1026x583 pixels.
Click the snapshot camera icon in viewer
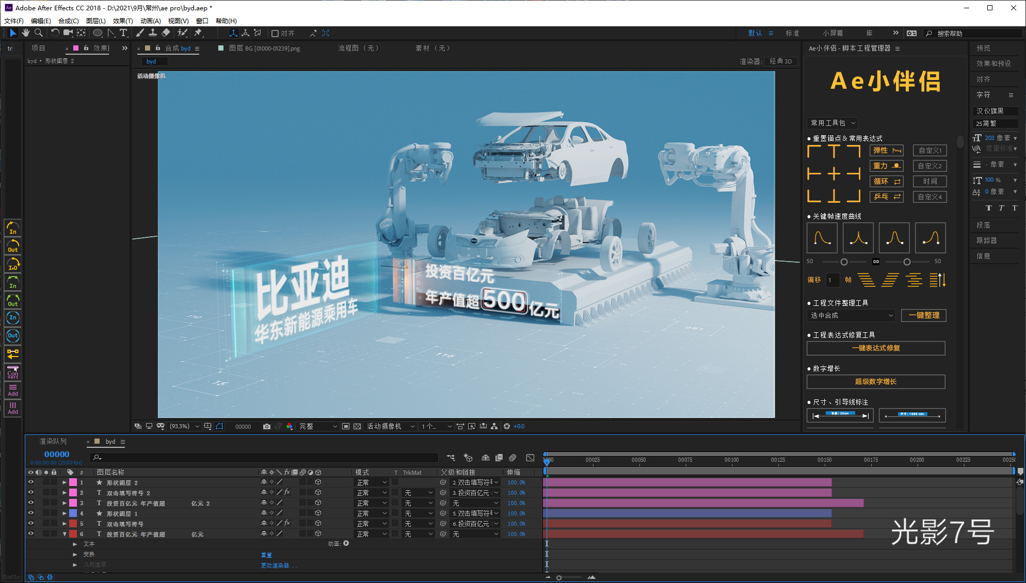click(x=266, y=426)
